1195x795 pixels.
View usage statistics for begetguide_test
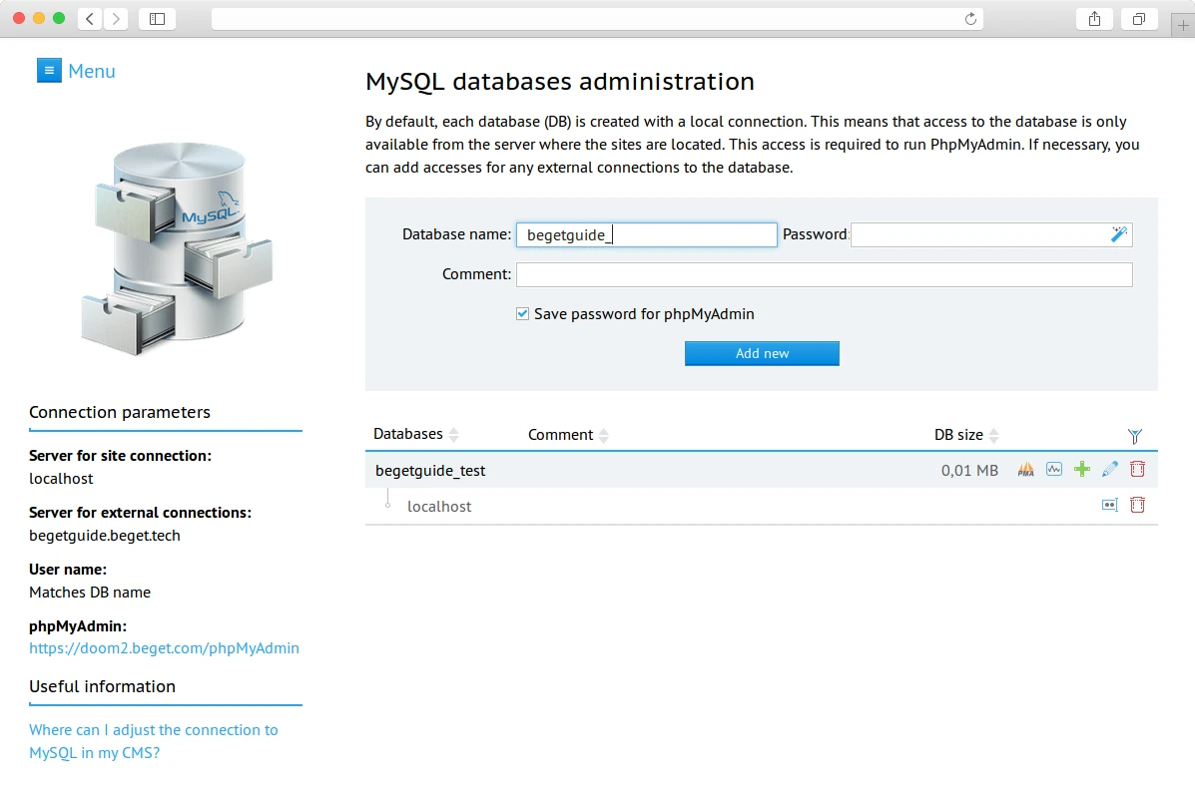point(1054,469)
